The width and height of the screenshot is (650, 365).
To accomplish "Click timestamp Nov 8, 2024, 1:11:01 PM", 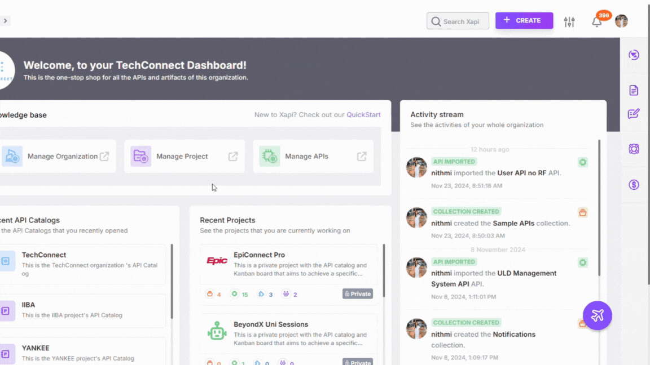I will pyautogui.click(x=463, y=297).
